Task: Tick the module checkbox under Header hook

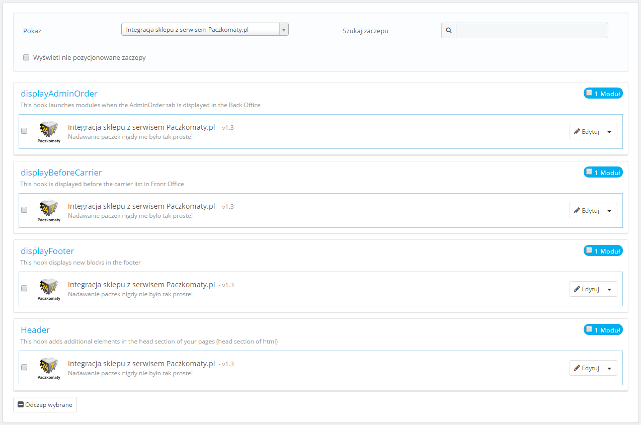Action: [x=24, y=367]
